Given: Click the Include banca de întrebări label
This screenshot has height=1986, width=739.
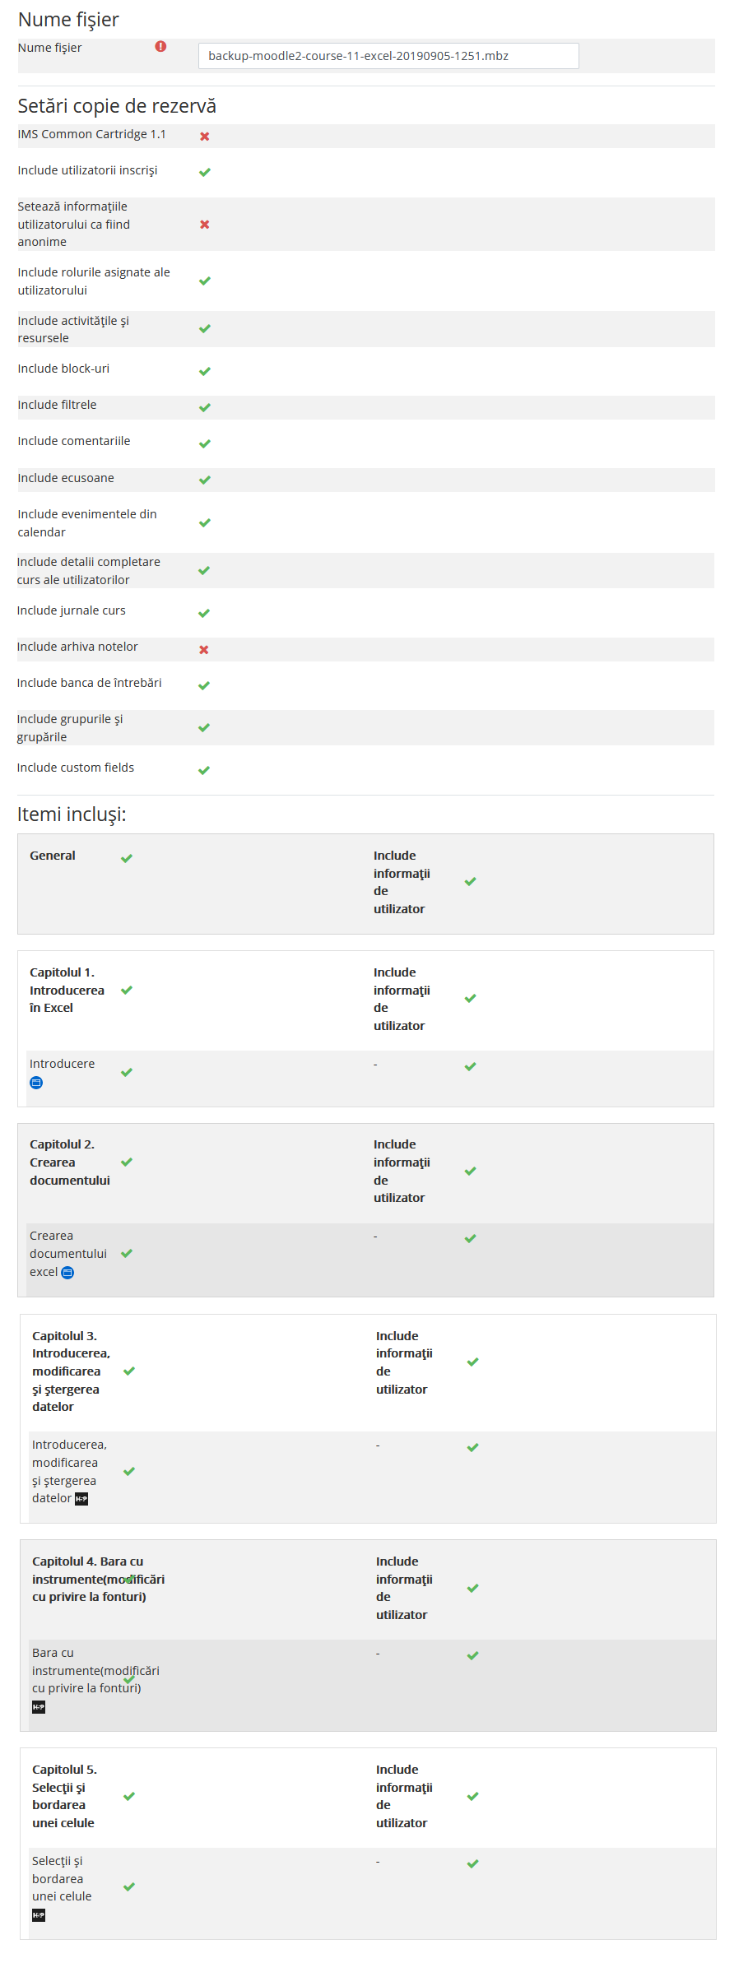Looking at the screenshot, I should coord(90,683).
